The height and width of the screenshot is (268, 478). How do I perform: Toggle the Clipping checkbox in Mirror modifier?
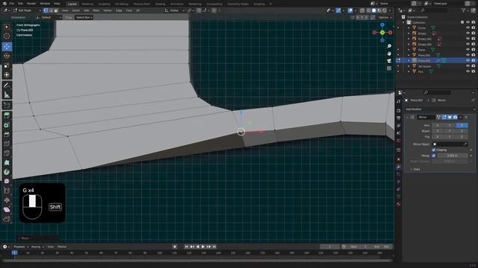coord(433,150)
